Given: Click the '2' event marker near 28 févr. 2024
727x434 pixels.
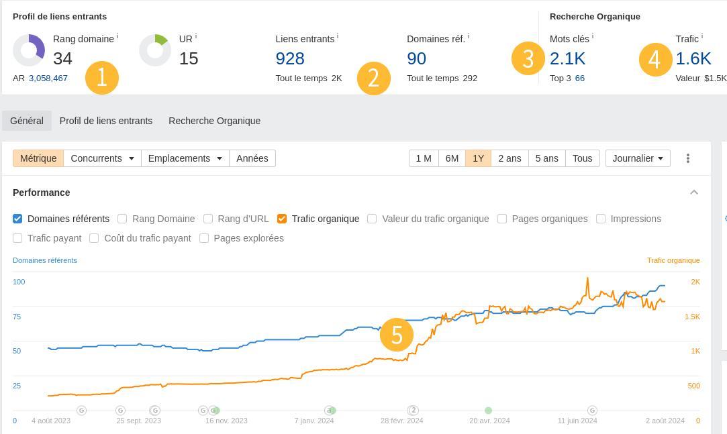Looking at the screenshot, I should (x=413, y=410).
